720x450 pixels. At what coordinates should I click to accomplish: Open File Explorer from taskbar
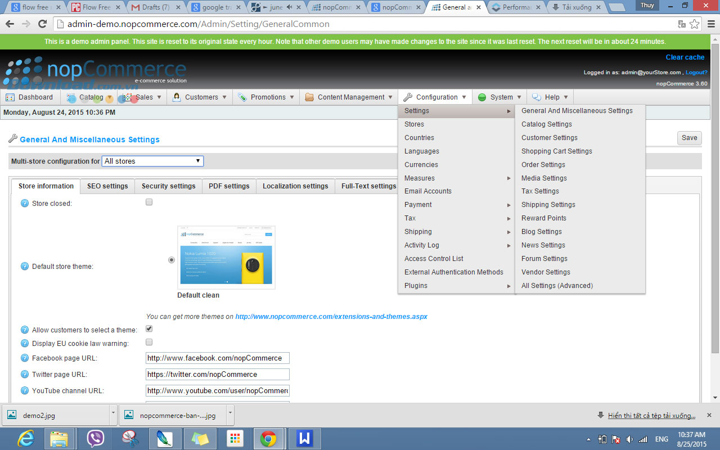pyautogui.click(x=59, y=438)
